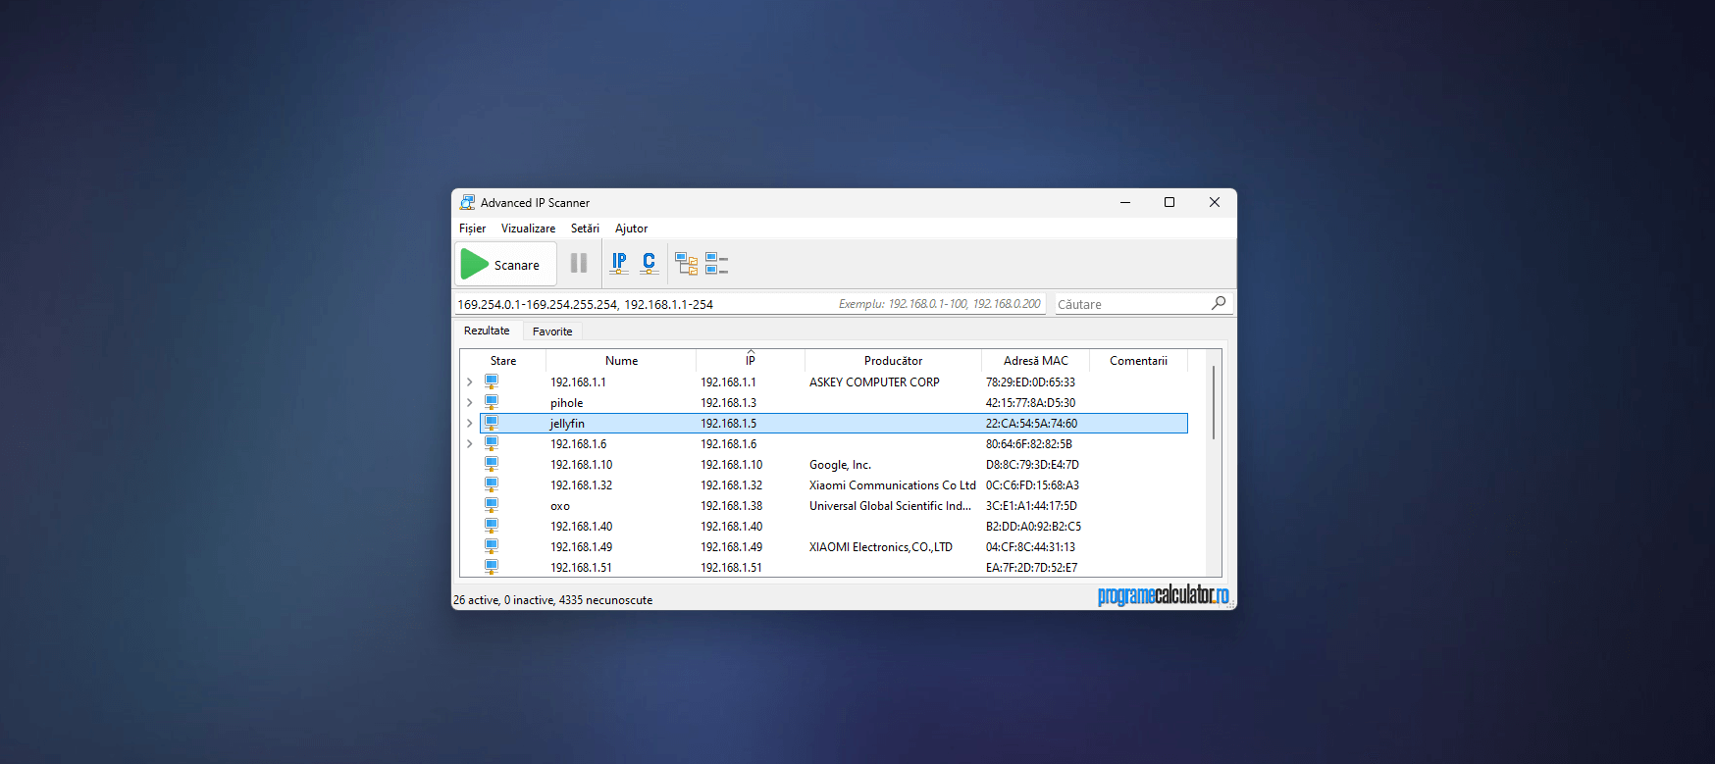Click the IP range input field
The image size is (1715, 764).
[x=638, y=304]
